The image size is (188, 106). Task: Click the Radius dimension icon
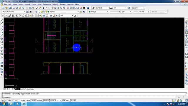17,16
